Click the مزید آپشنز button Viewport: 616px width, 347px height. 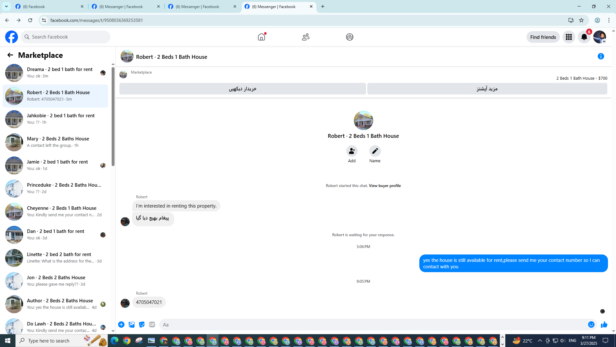487,89
